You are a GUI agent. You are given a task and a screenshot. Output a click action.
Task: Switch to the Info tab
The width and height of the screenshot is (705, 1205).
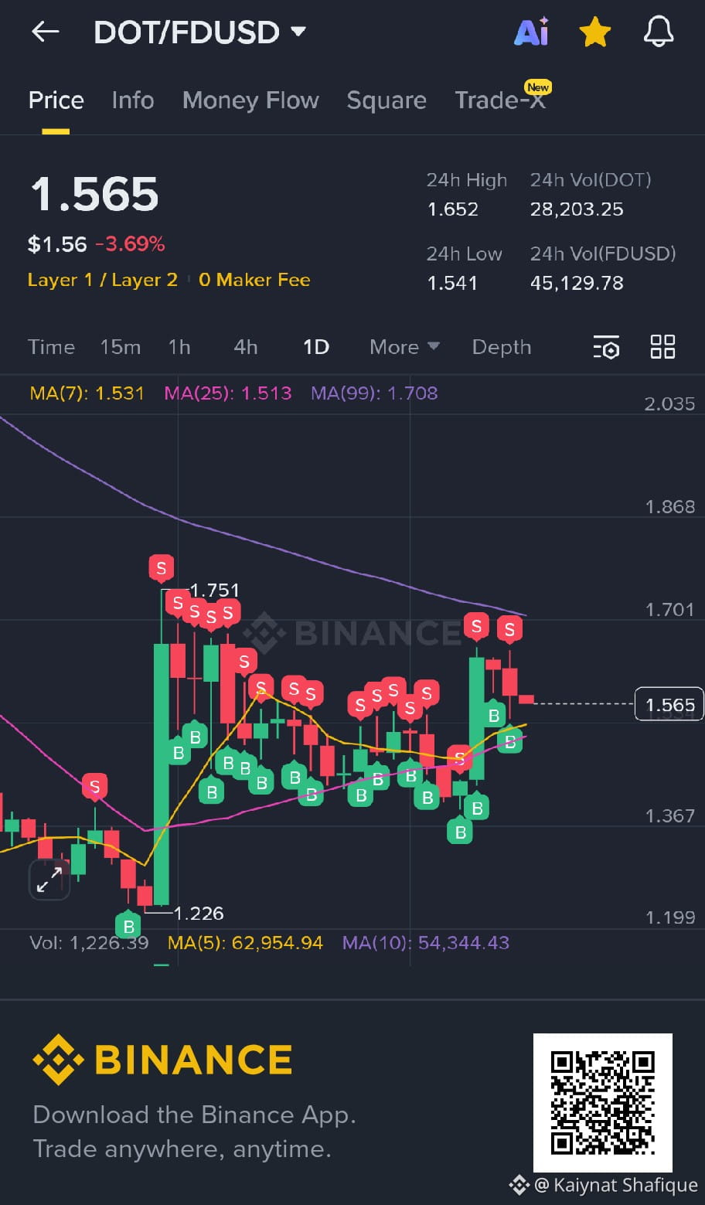tap(132, 100)
